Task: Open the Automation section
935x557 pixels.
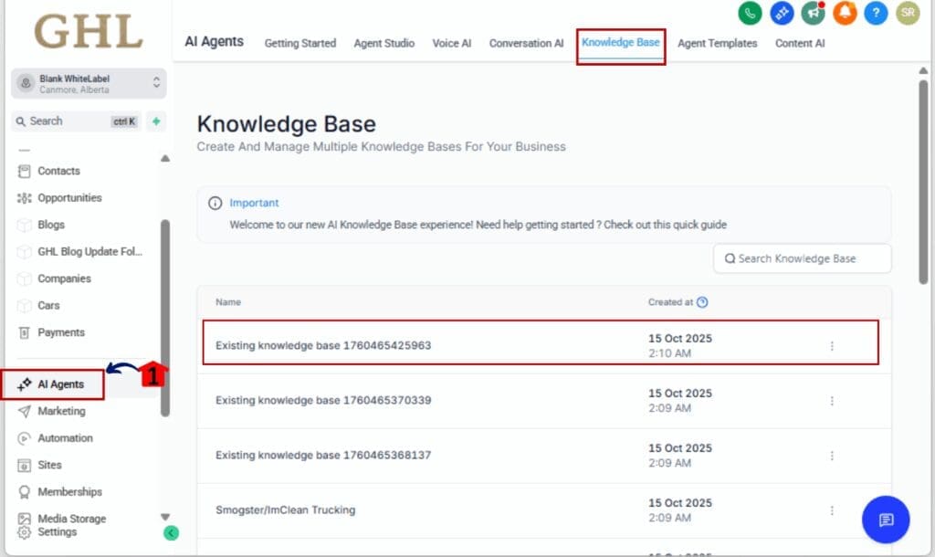Action: click(x=67, y=438)
